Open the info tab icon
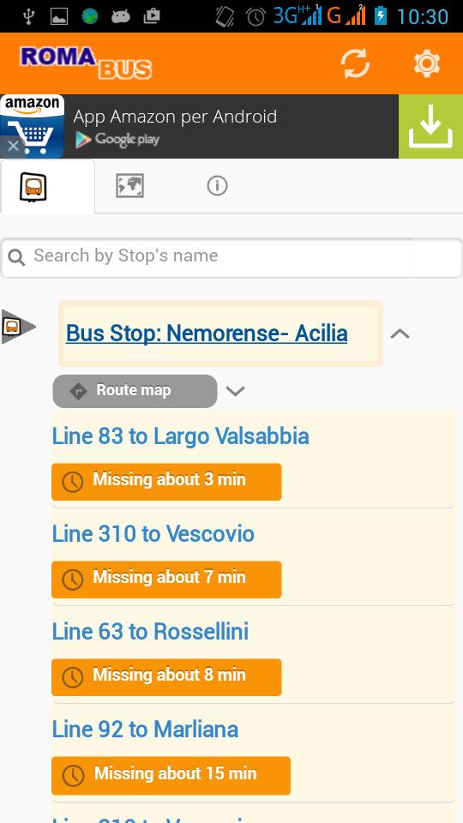This screenshot has height=823, width=463. click(217, 185)
